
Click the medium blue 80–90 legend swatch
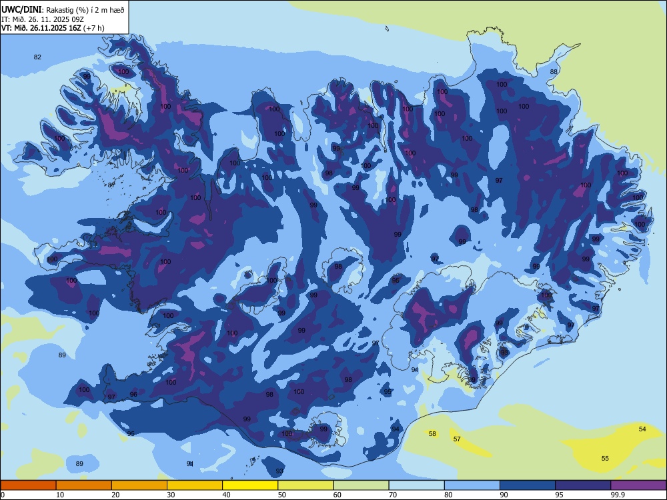(x=472, y=485)
